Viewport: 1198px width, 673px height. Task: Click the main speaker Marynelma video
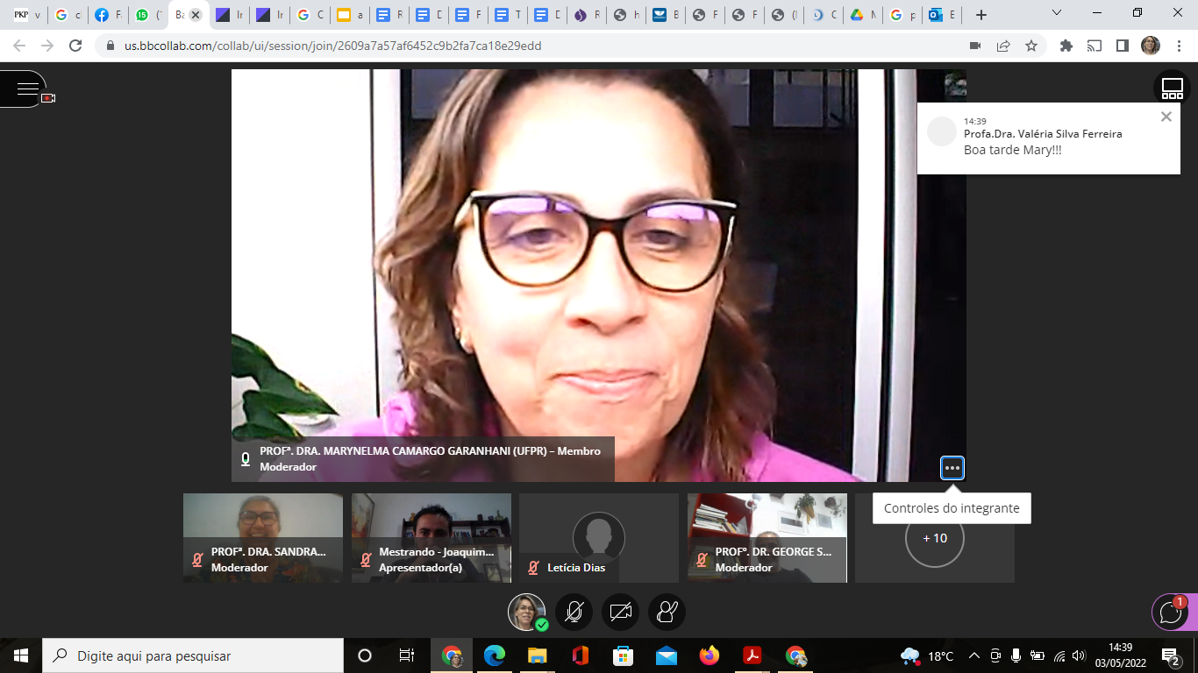coord(598,275)
